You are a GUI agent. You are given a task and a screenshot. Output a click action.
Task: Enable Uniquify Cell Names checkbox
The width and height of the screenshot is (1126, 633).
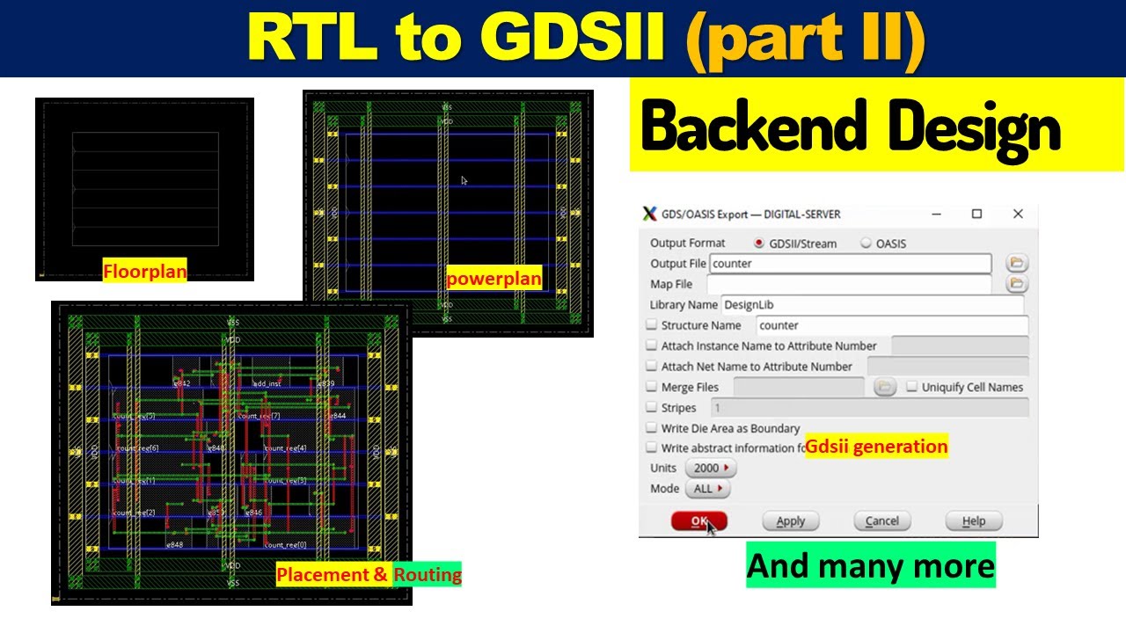[912, 387]
